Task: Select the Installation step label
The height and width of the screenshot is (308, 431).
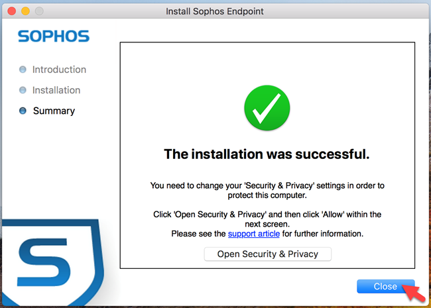Action: (56, 90)
